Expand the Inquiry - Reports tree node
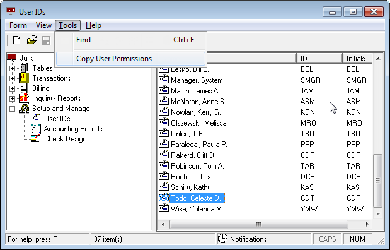Viewport: 390px width, 250px height. [12, 98]
